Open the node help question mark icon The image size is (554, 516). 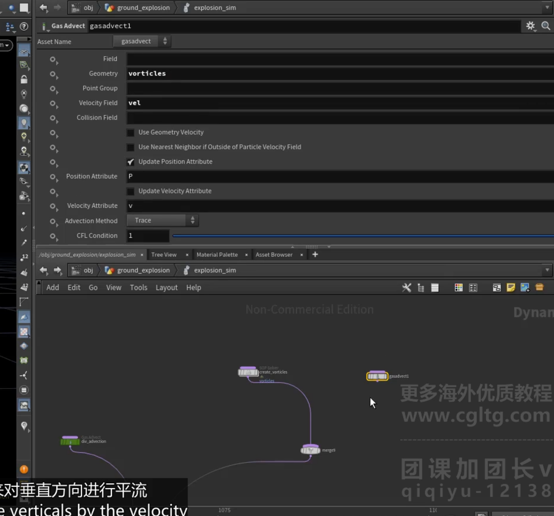coord(24,26)
